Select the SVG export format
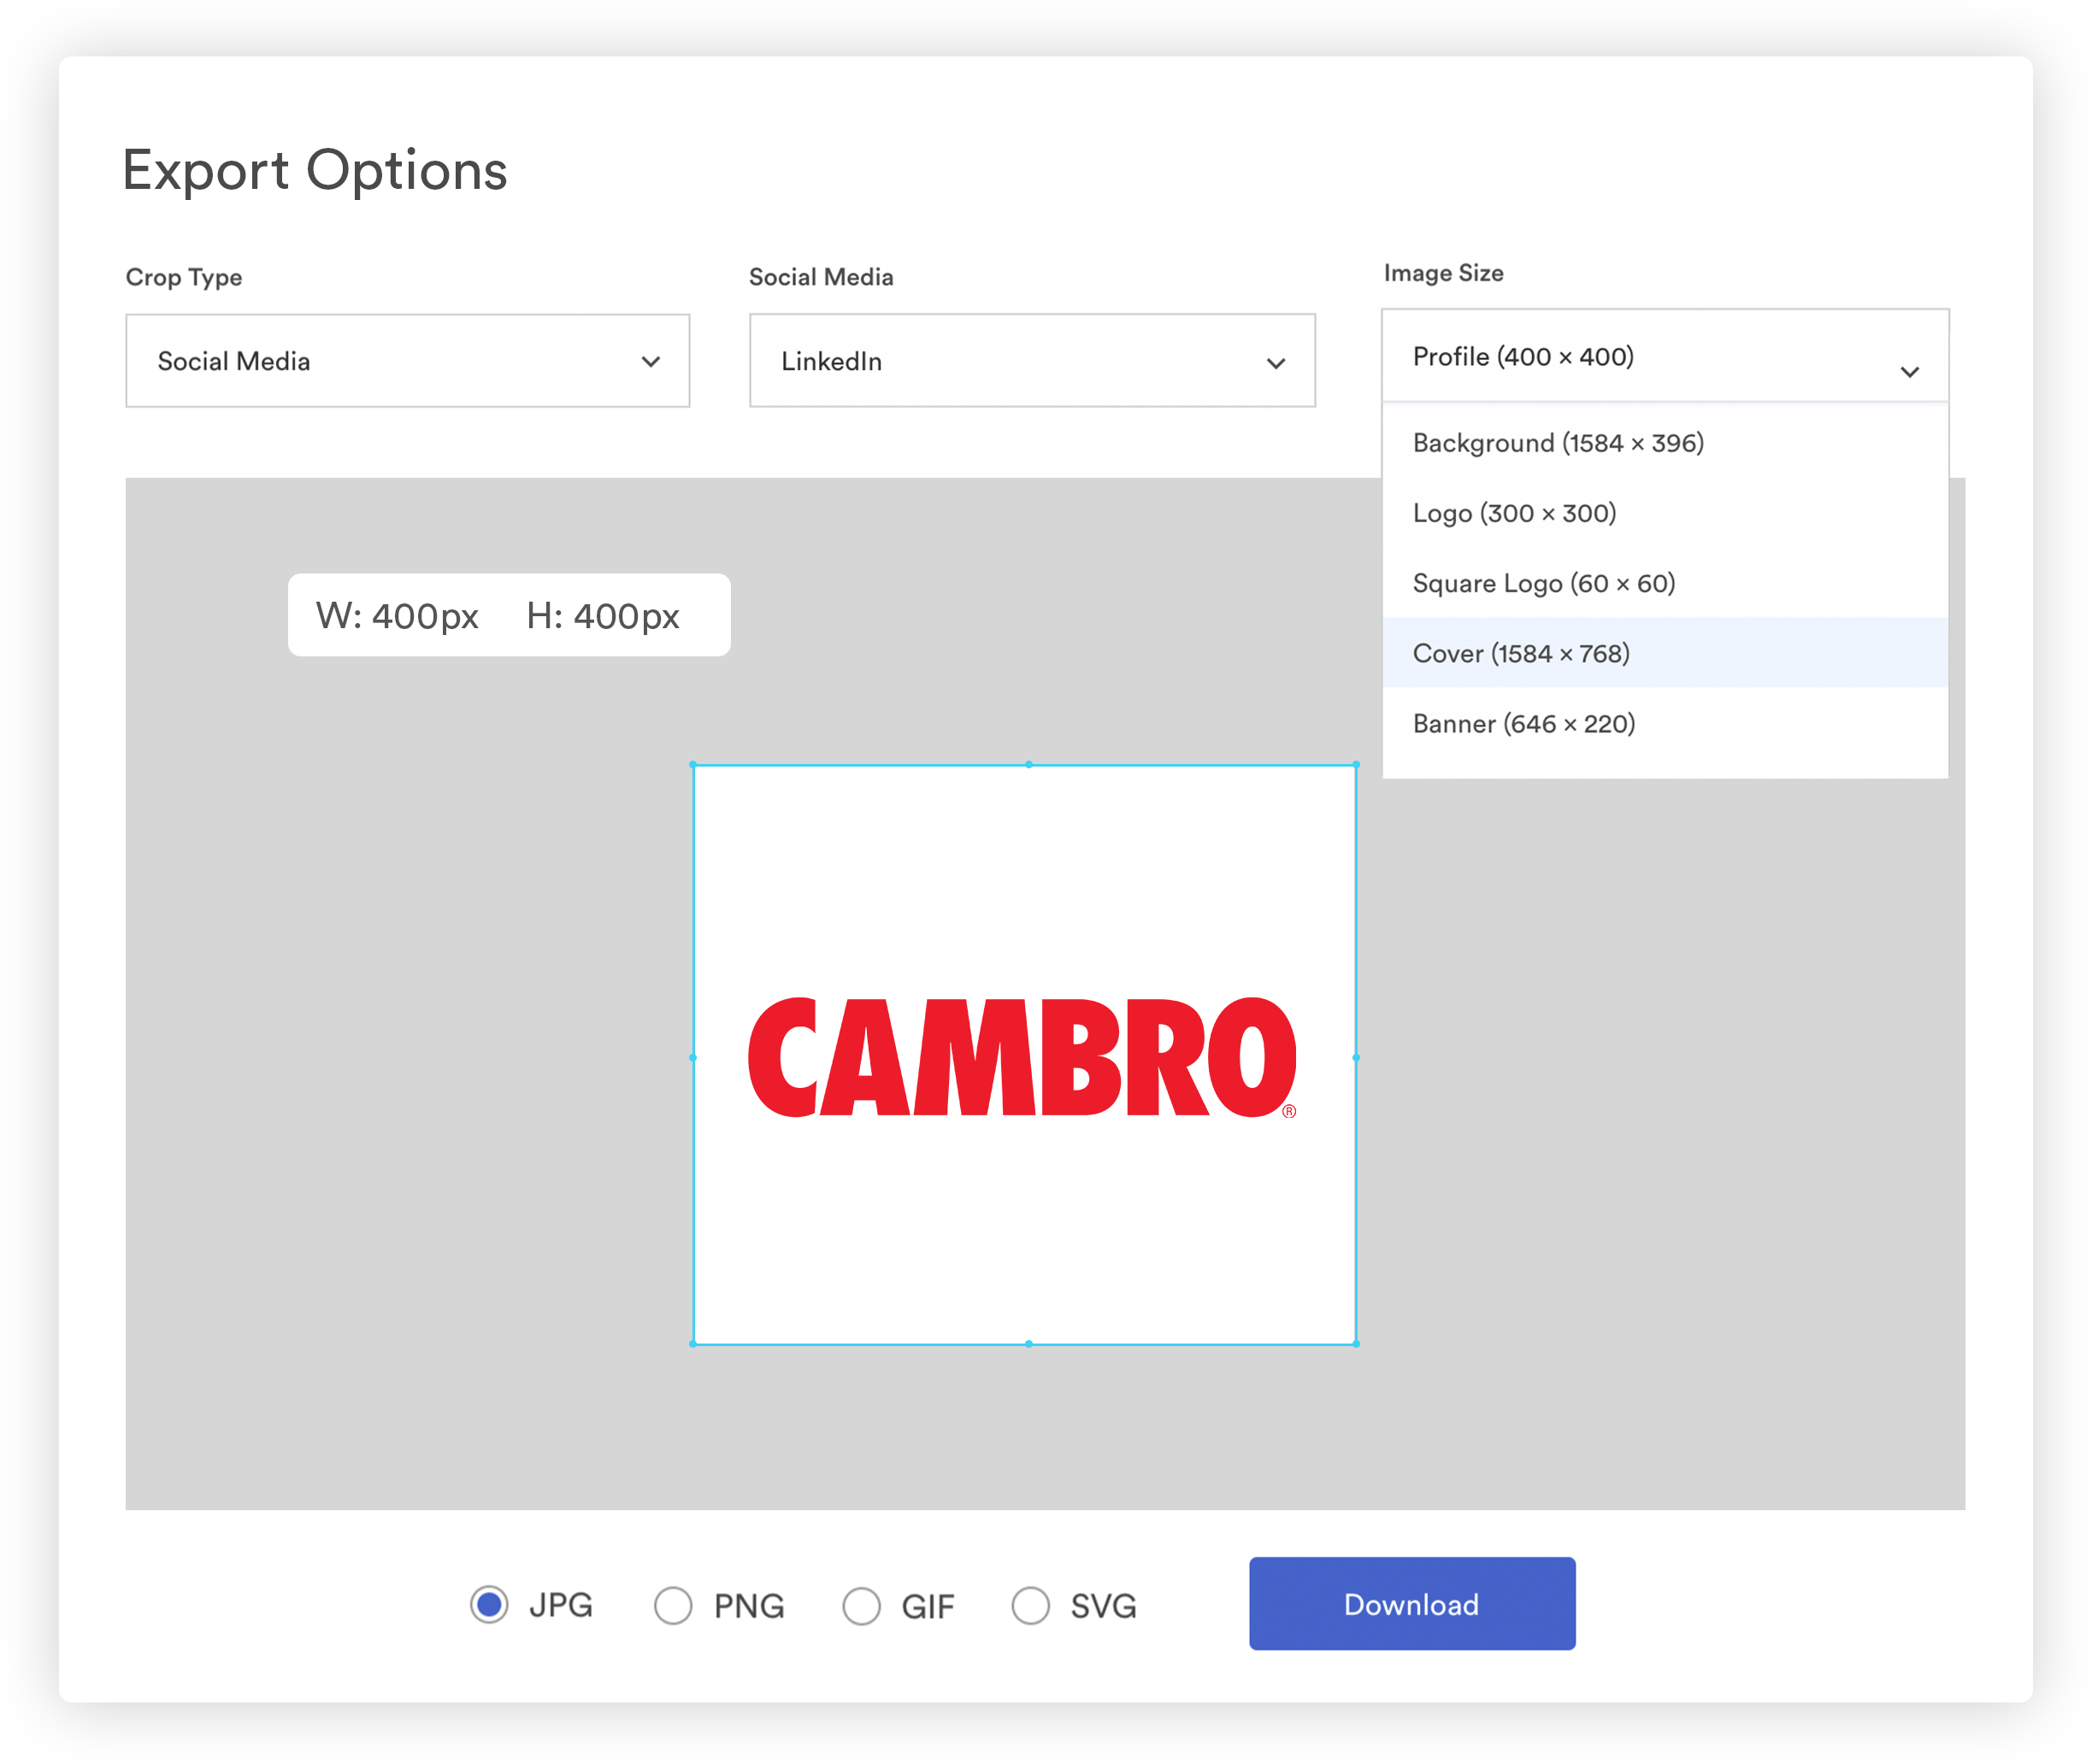2092x1764 pixels. click(1032, 1605)
